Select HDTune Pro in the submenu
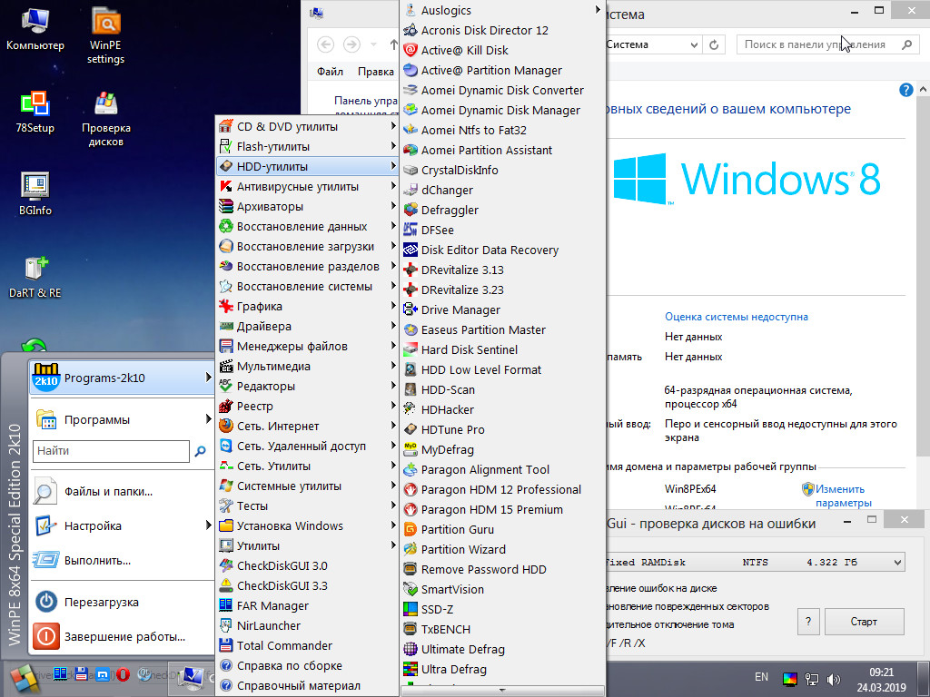Viewport: 930px width, 697px height. click(452, 429)
